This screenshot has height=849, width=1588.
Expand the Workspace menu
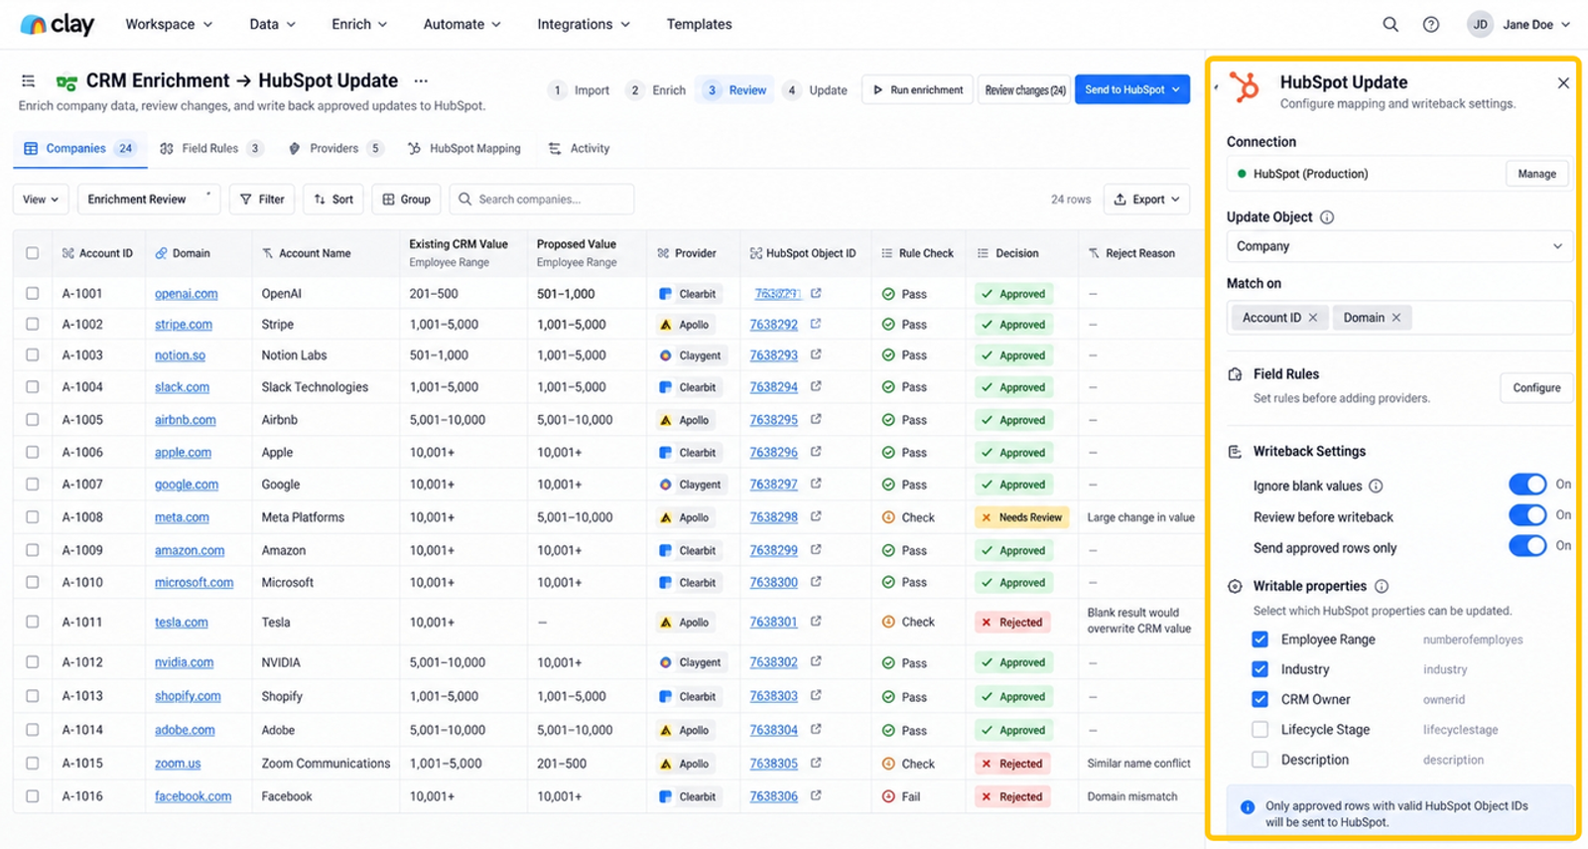169,25
